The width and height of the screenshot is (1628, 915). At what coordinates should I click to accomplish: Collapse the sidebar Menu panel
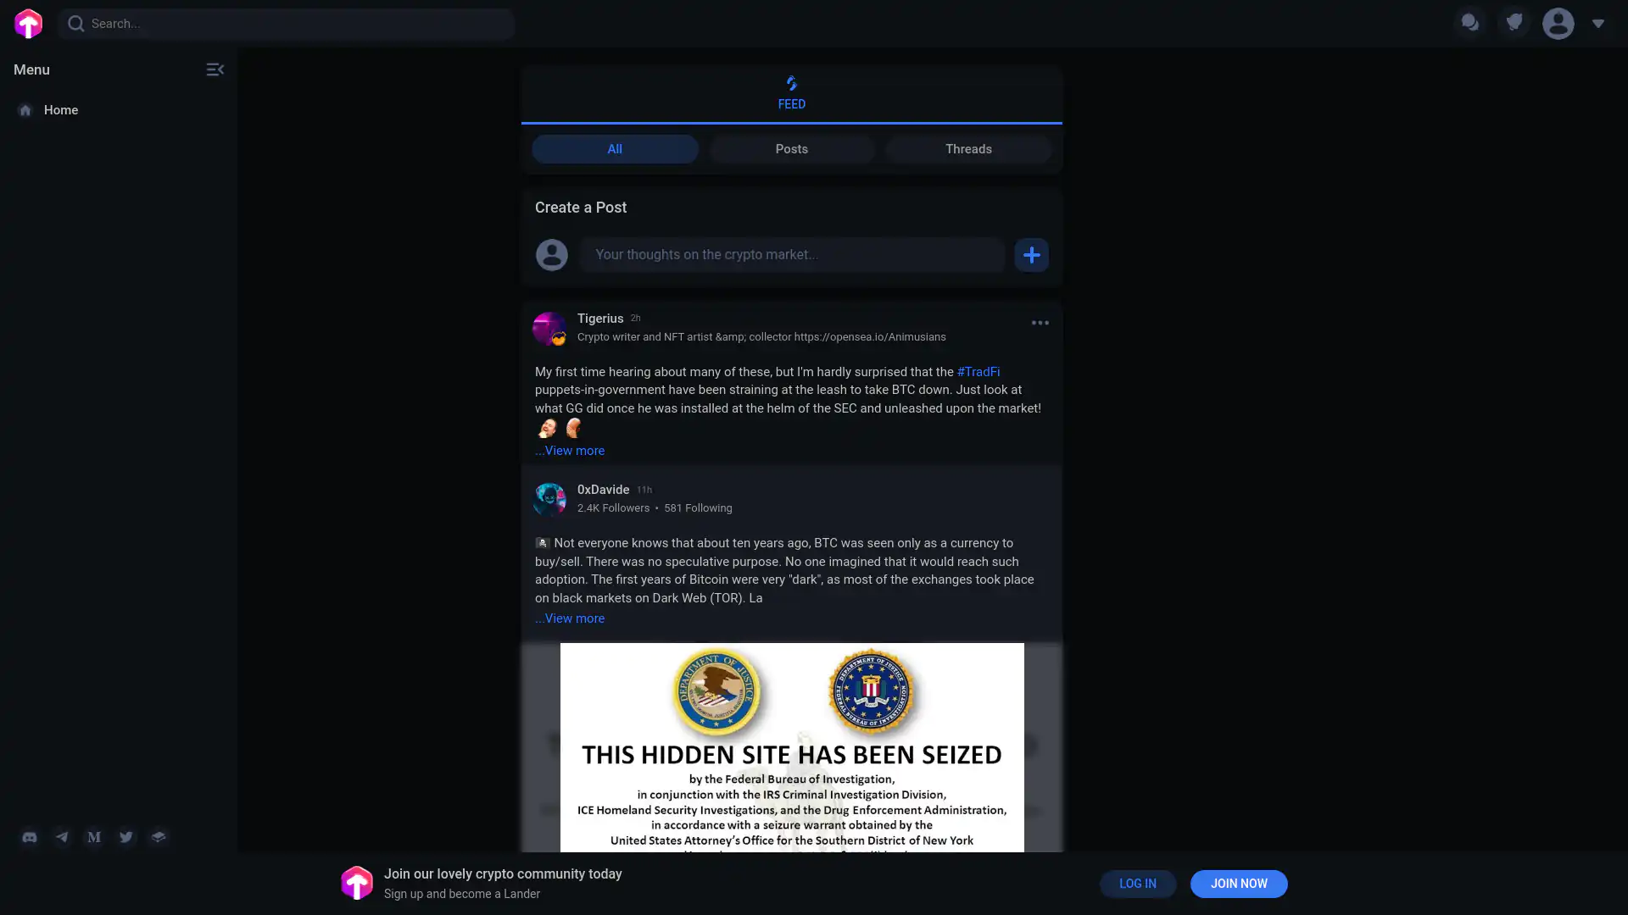[x=215, y=69]
